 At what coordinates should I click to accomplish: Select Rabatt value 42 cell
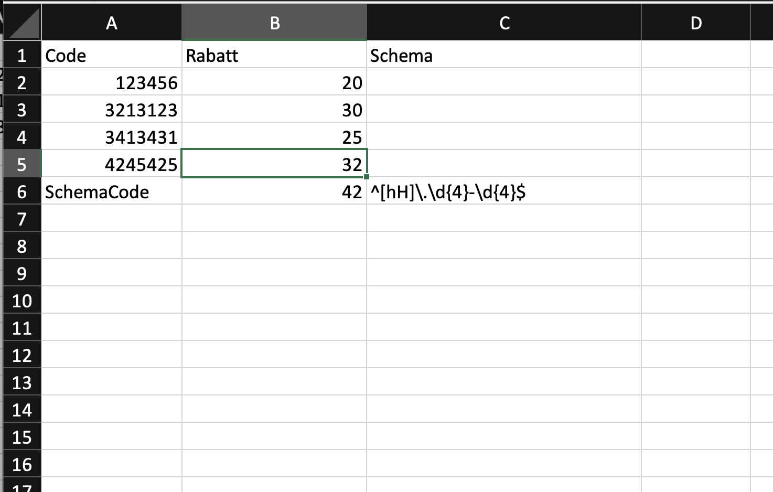[274, 192]
